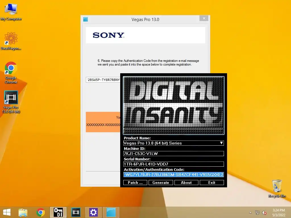This screenshot has width=291, height=218.
Task: Click the Sony logo banner
Action: tap(145, 35)
